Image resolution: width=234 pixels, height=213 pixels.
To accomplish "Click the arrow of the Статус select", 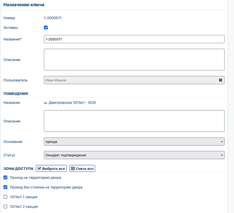I will click(x=222, y=155).
